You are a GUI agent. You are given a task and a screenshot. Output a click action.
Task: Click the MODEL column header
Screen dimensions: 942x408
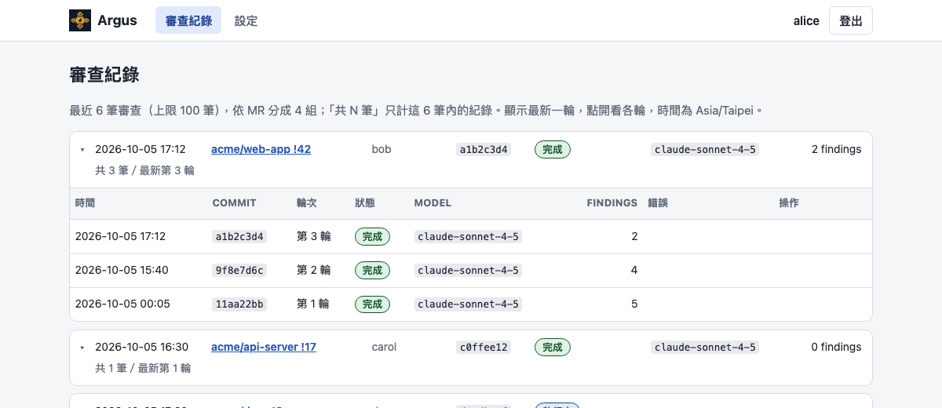[433, 202]
